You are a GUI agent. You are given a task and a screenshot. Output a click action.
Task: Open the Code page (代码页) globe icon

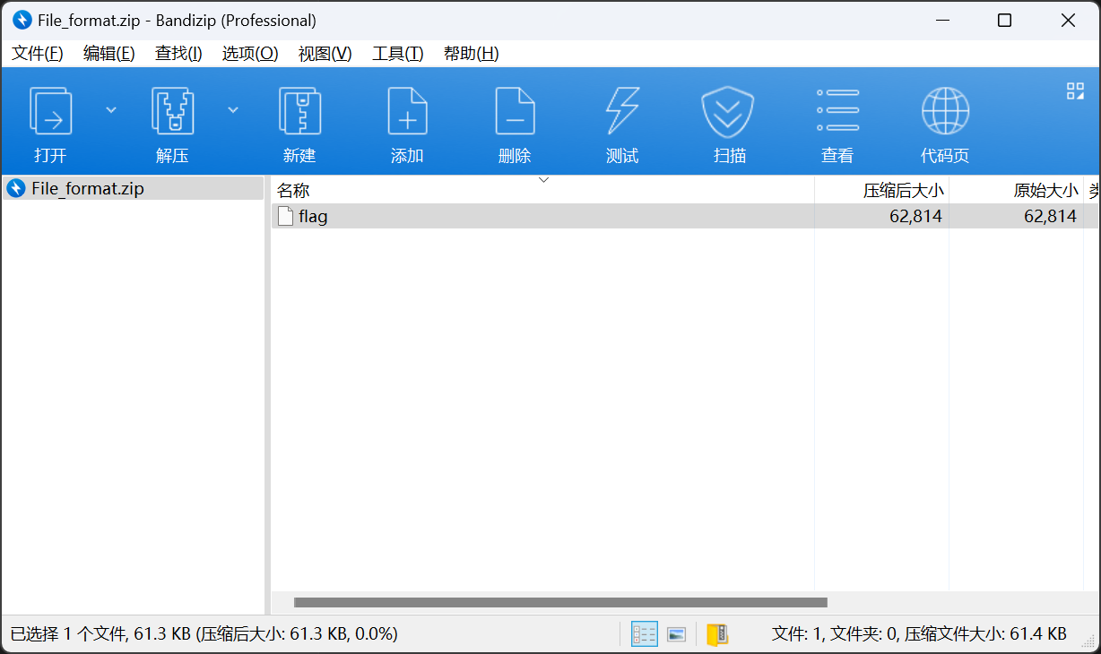click(x=945, y=111)
